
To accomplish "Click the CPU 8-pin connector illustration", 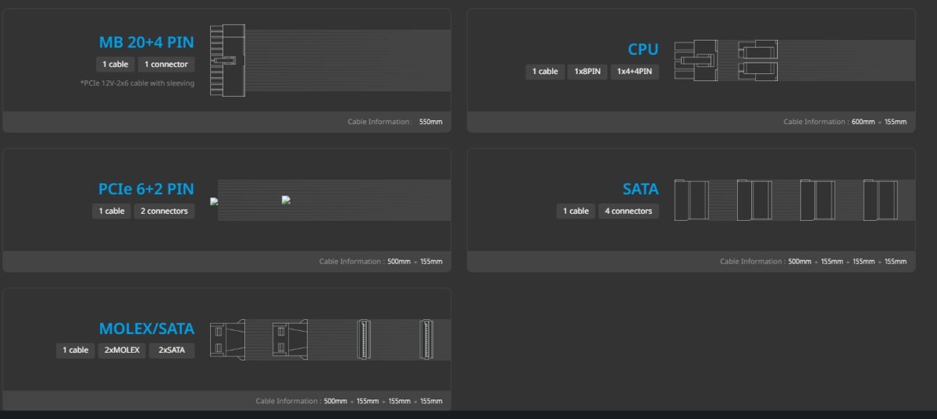I will (697, 60).
